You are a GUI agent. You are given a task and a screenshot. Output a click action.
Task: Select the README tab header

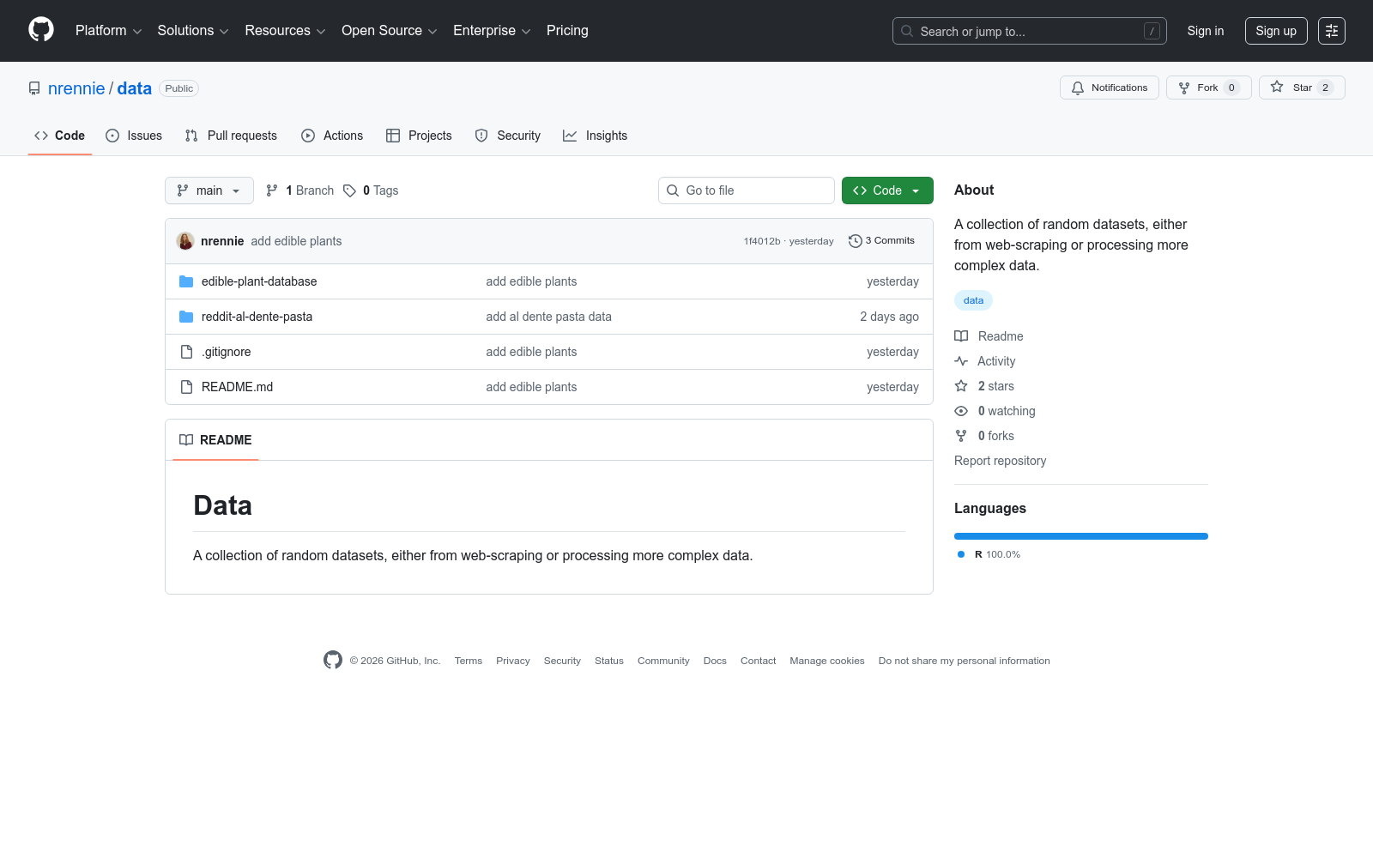(215, 440)
